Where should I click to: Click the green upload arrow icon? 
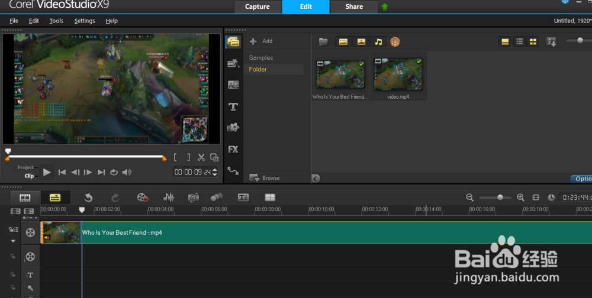(385, 7)
